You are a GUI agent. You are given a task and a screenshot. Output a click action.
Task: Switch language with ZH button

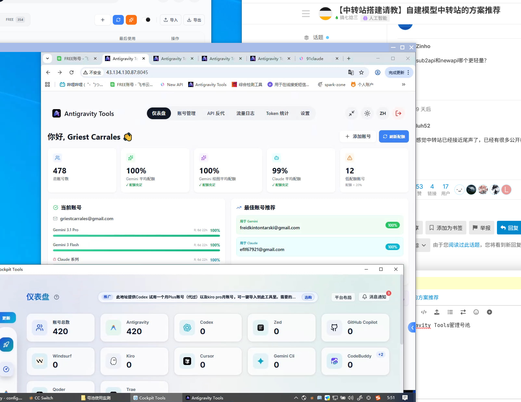point(383,113)
